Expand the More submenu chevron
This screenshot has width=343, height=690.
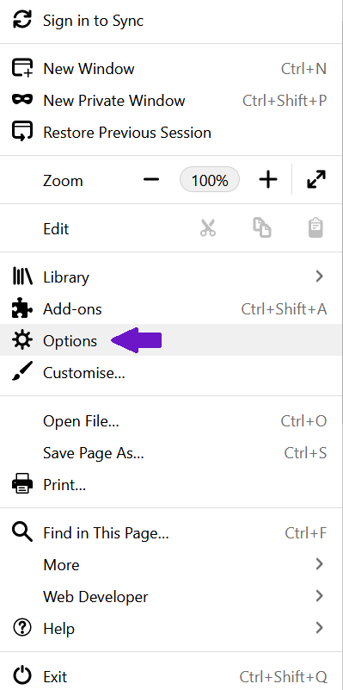point(319,564)
